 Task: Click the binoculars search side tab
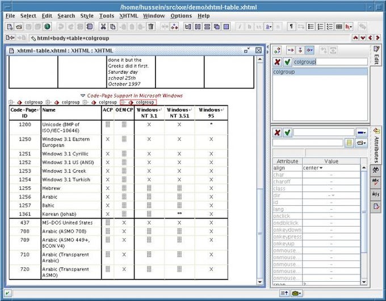point(376,170)
